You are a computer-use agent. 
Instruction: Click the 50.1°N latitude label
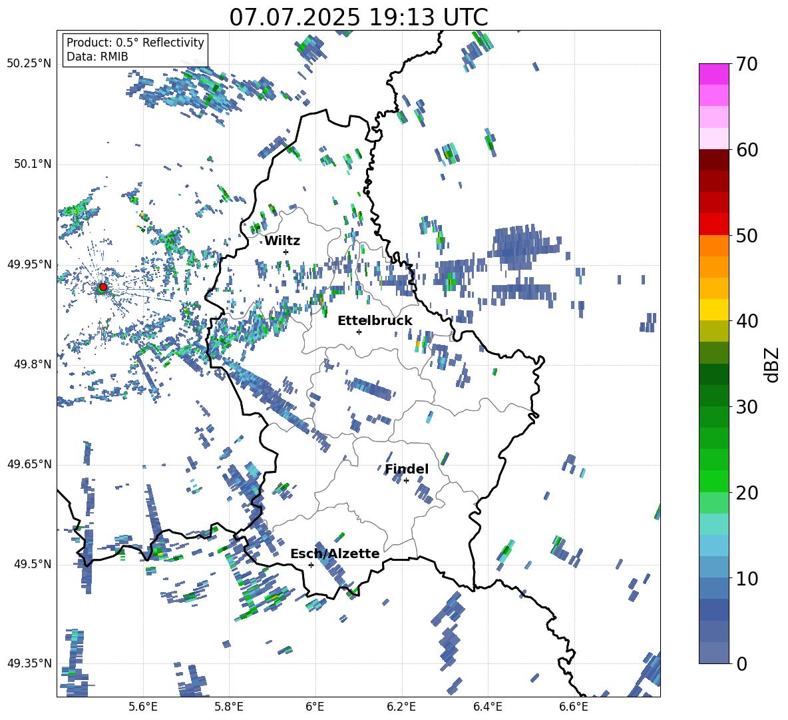coord(33,164)
